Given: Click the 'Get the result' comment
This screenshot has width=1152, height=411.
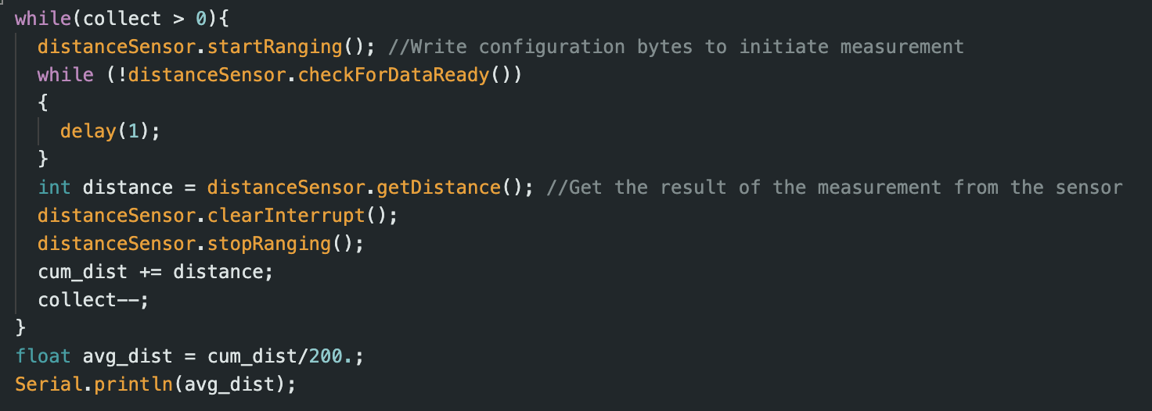Looking at the screenshot, I should point(834,188).
